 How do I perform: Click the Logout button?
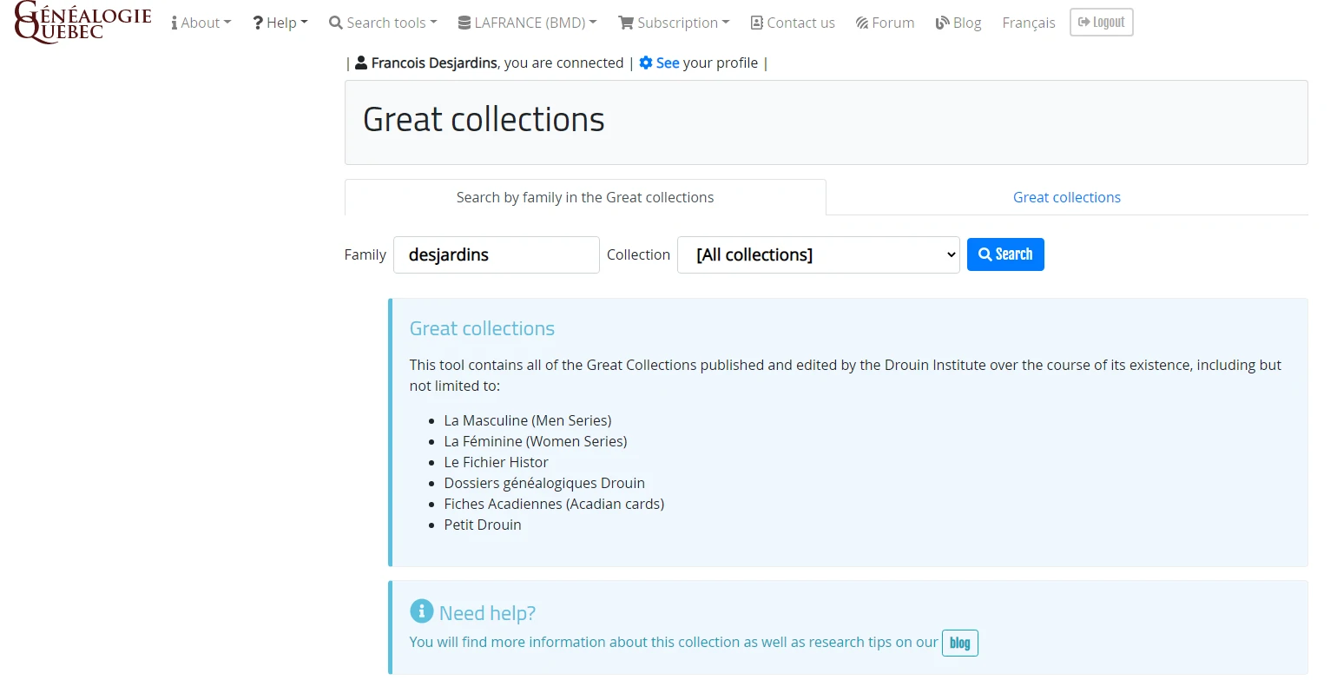click(x=1101, y=23)
